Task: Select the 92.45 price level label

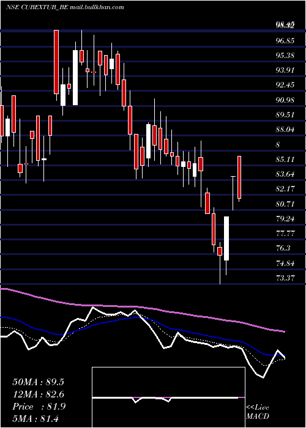Action: click(285, 85)
